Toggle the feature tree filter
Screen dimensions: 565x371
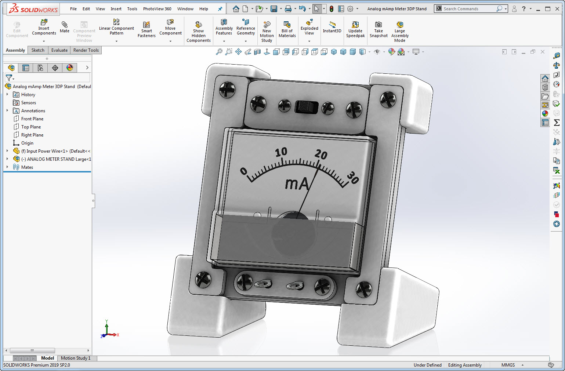(9, 78)
